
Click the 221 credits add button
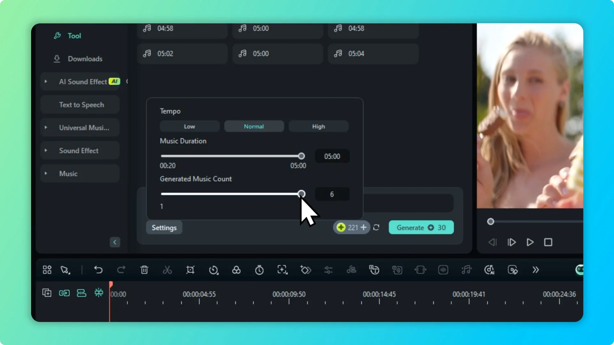pos(364,227)
